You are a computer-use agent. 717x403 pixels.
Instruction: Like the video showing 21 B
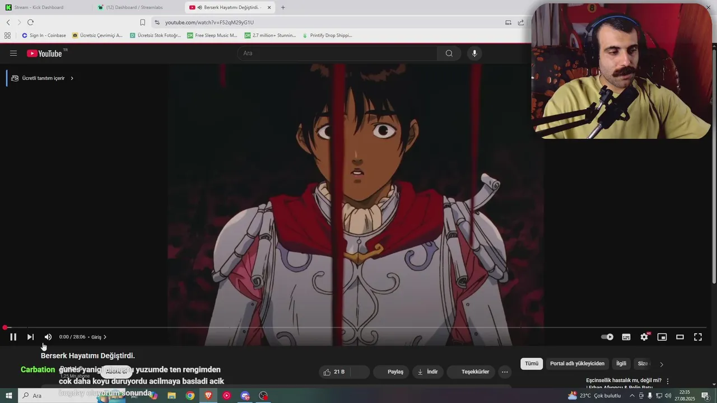(334, 372)
